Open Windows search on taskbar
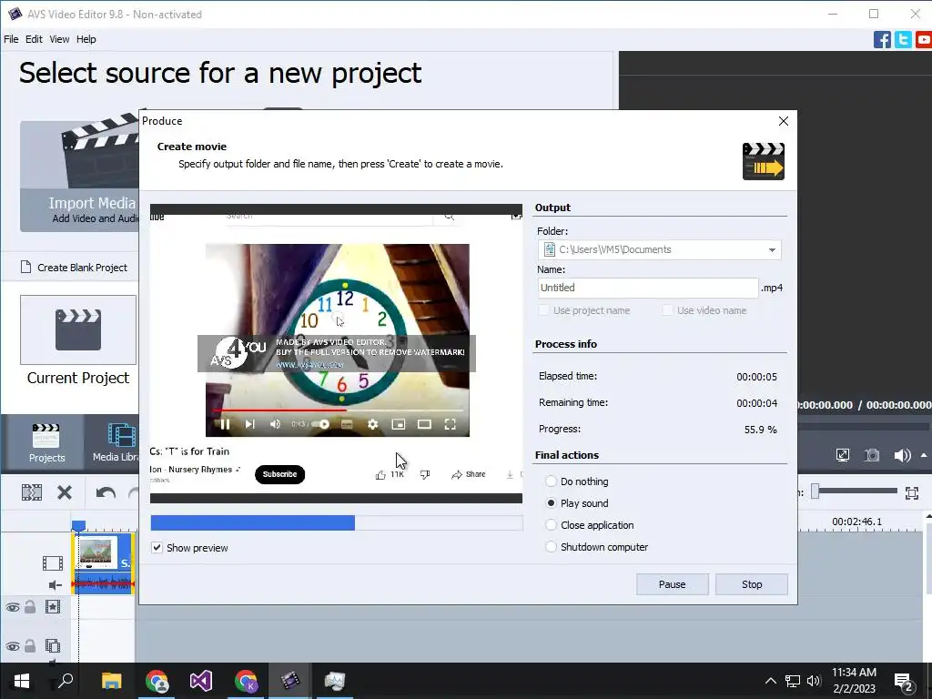The width and height of the screenshot is (932, 699). coord(65,680)
